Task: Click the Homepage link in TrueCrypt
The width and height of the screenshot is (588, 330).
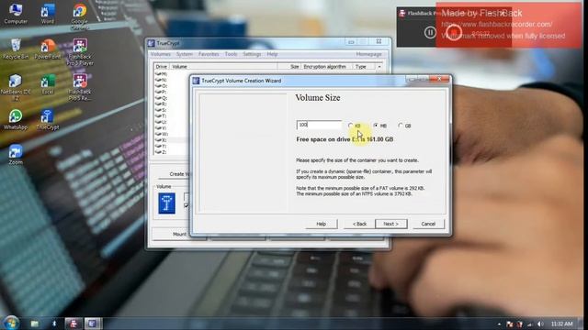Action: (x=368, y=54)
